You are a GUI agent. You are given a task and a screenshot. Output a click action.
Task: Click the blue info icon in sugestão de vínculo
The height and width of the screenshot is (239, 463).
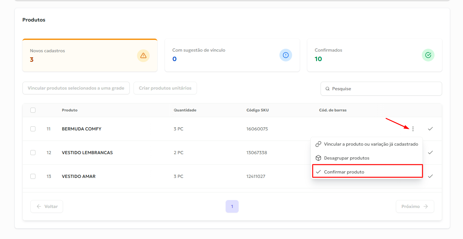pyautogui.click(x=286, y=55)
